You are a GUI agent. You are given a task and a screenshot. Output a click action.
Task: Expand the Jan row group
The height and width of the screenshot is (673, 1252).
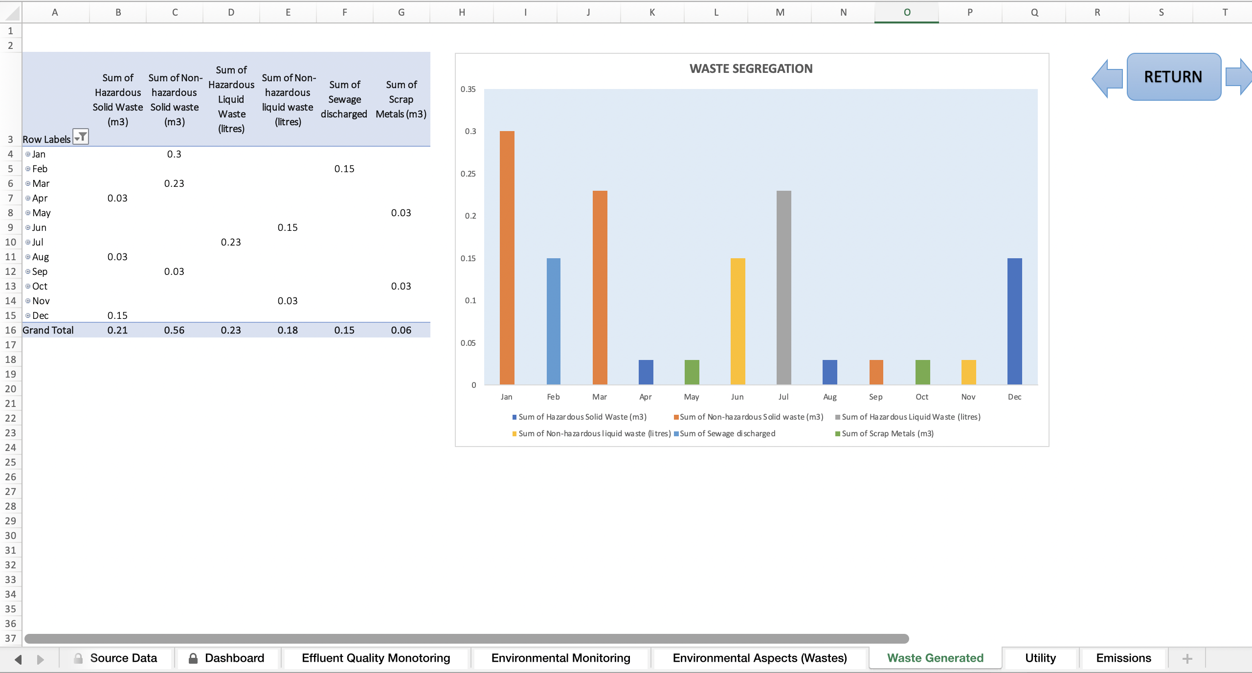28,154
